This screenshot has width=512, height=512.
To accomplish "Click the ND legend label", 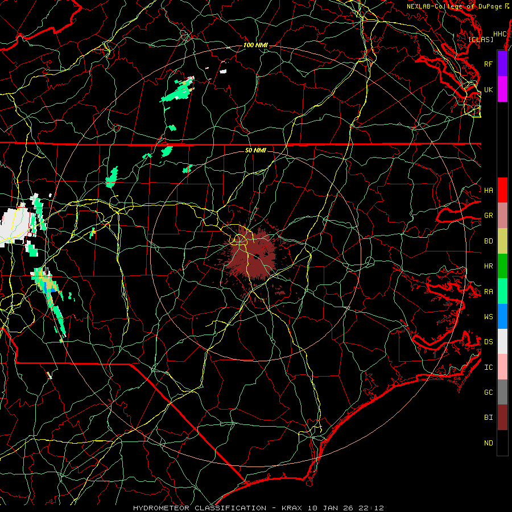I will (489, 443).
